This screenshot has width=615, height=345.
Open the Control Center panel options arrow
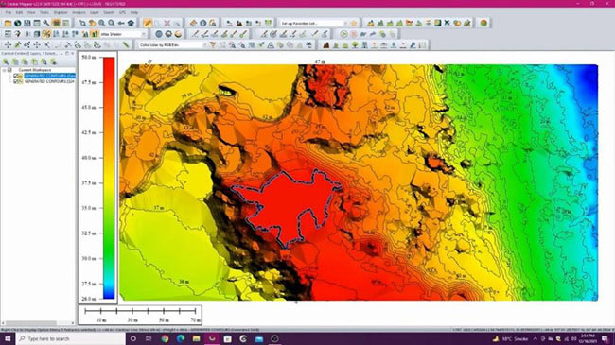click(x=61, y=53)
